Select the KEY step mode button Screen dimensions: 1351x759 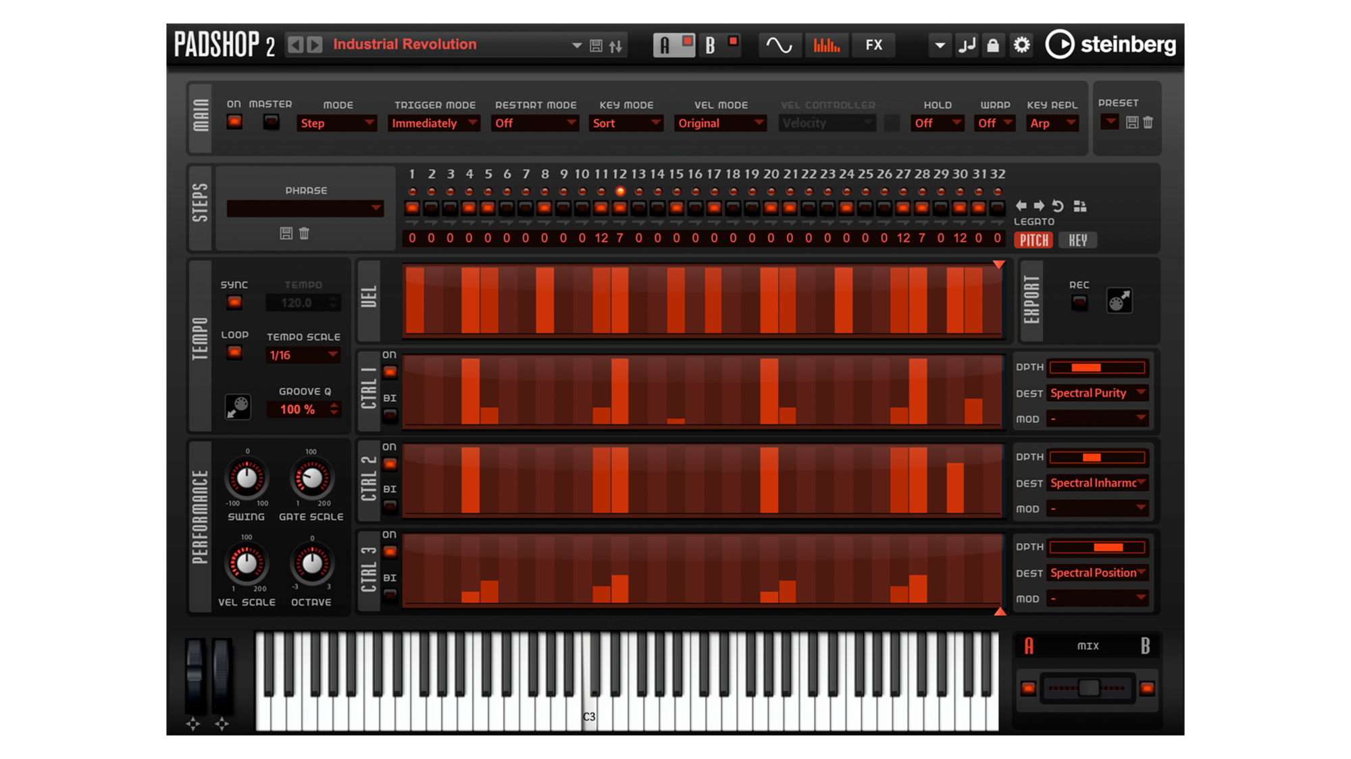(x=1077, y=240)
